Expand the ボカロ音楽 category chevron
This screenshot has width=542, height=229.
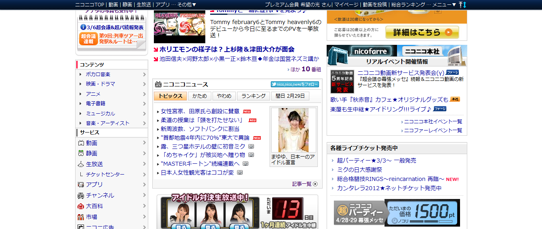click(x=144, y=74)
